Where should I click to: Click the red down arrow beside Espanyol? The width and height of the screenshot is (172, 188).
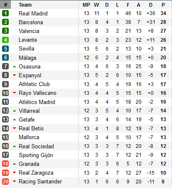[x=14, y=75]
